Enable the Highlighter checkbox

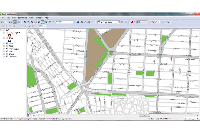point(150,22)
